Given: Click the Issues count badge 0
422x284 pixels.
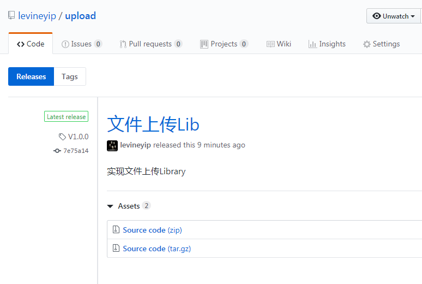Looking at the screenshot, I should coord(98,44).
